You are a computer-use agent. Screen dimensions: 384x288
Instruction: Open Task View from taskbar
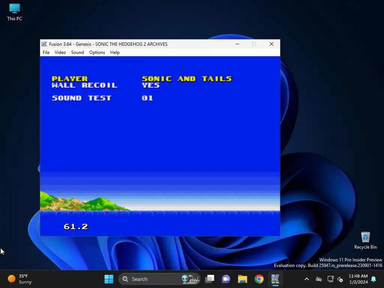pos(210,279)
